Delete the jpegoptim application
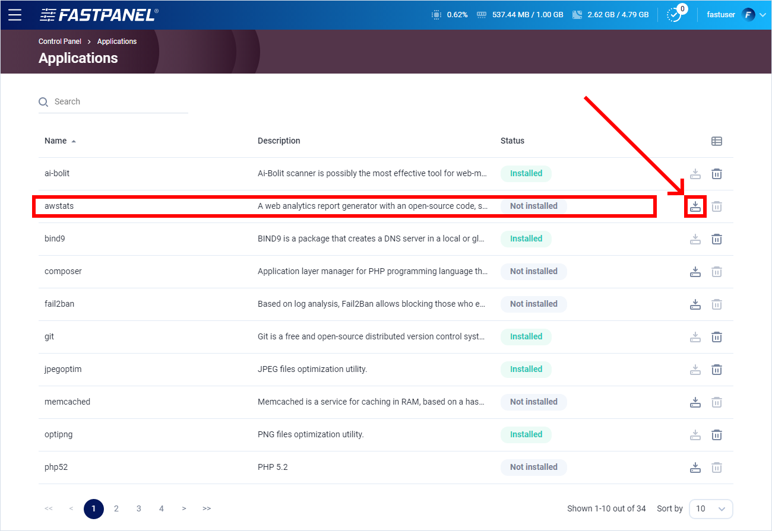772x531 pixels. (x=717, y=370)
